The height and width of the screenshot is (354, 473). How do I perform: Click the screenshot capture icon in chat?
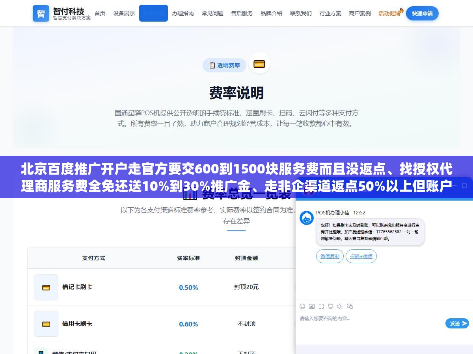tap(321, 306)
